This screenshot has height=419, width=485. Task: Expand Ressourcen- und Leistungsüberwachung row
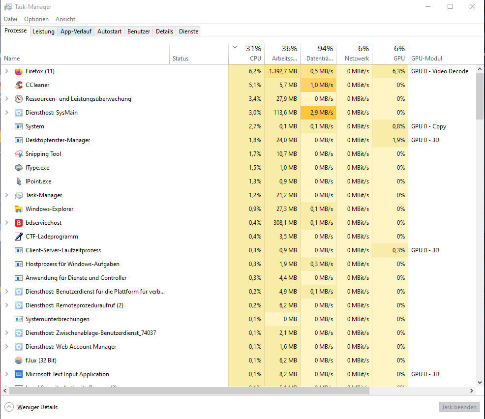[x=6, y=99]
